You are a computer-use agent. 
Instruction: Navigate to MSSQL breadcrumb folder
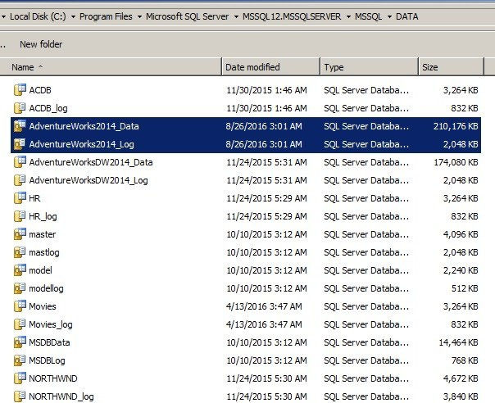pos(369,16)
